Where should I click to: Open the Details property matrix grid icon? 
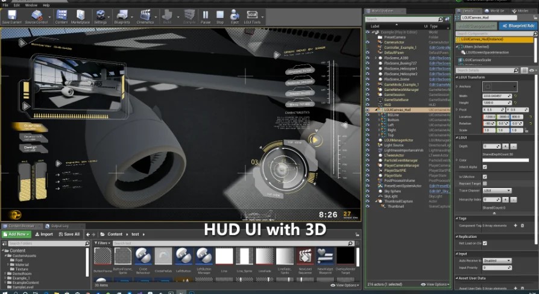(524, 70)
